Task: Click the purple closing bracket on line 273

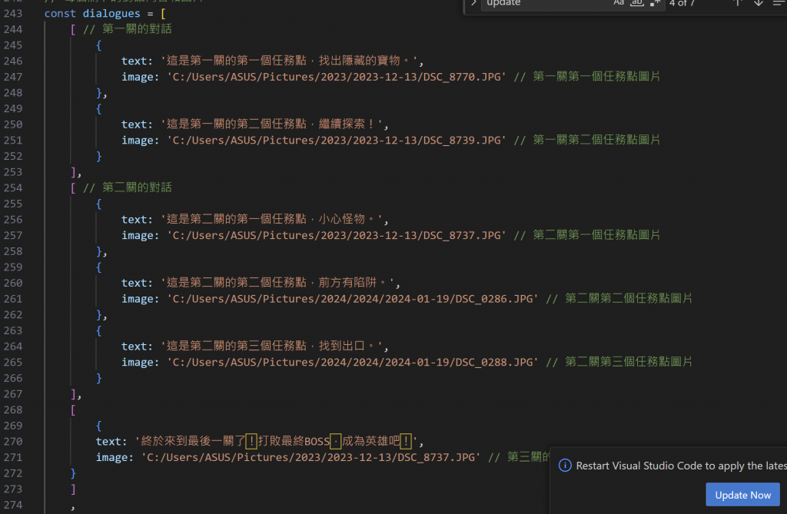Action: [73, 489]
